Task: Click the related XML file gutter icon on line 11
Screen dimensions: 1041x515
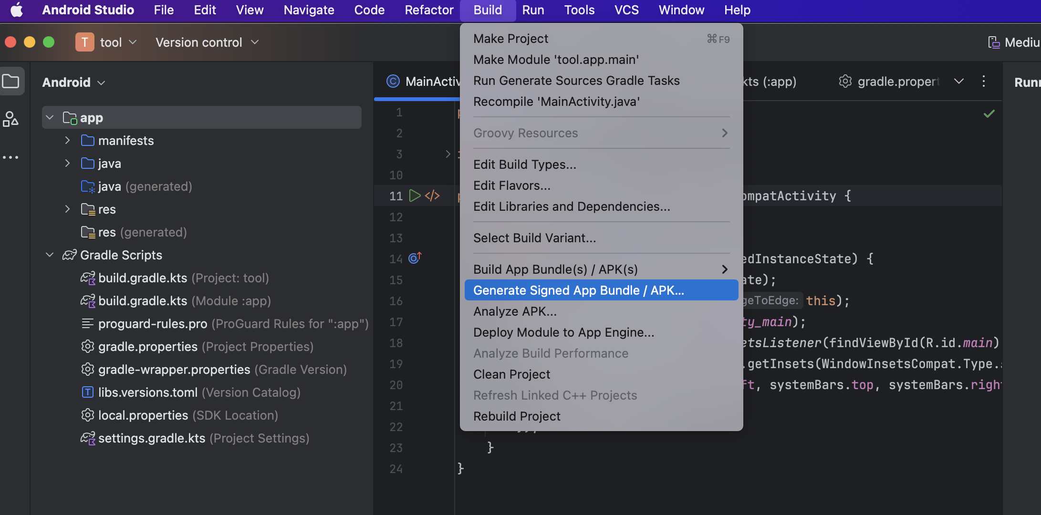Action: 432,196
